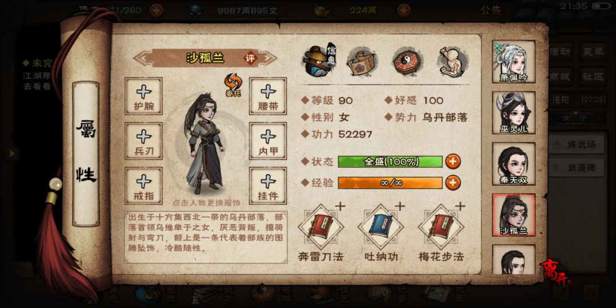
Task: Select the scroll map tab icon
Action: click(362, 62)
